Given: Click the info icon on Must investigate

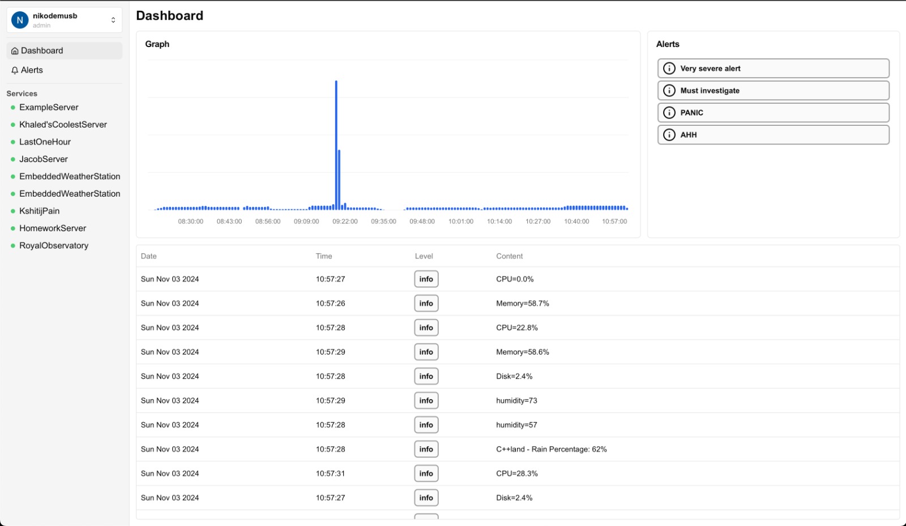Looking at the screenshot, I should coord(669,91).
